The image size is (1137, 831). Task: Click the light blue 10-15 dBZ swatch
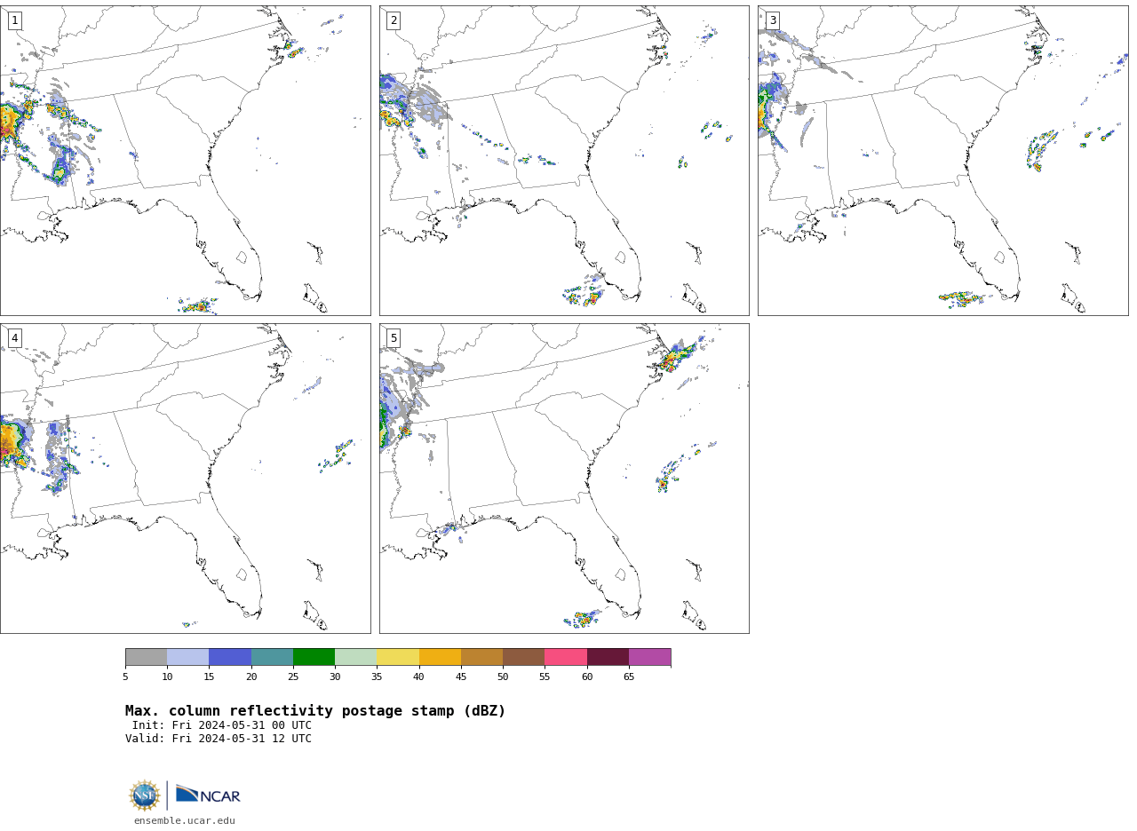188,657
